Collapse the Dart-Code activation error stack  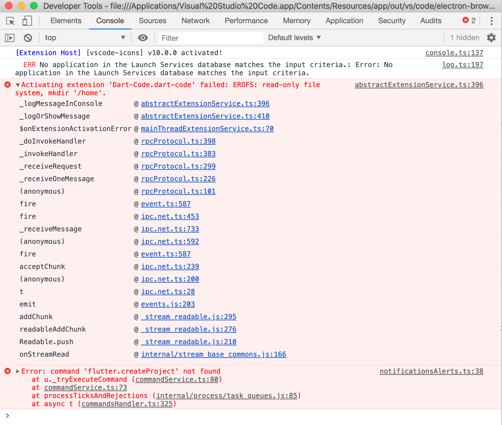[x=18, y=85]
